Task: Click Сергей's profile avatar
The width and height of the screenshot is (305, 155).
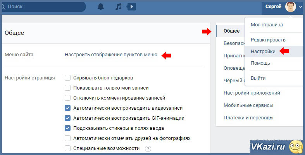Action: [291, 7]
